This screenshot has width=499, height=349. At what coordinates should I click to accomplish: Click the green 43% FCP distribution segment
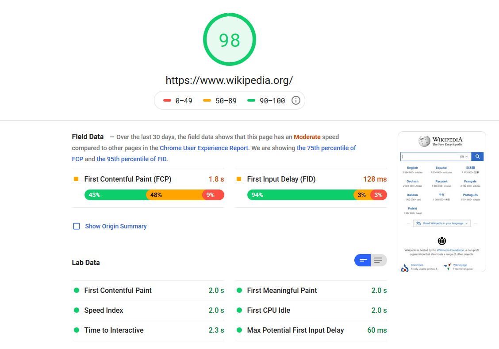[x=115, y=195]
